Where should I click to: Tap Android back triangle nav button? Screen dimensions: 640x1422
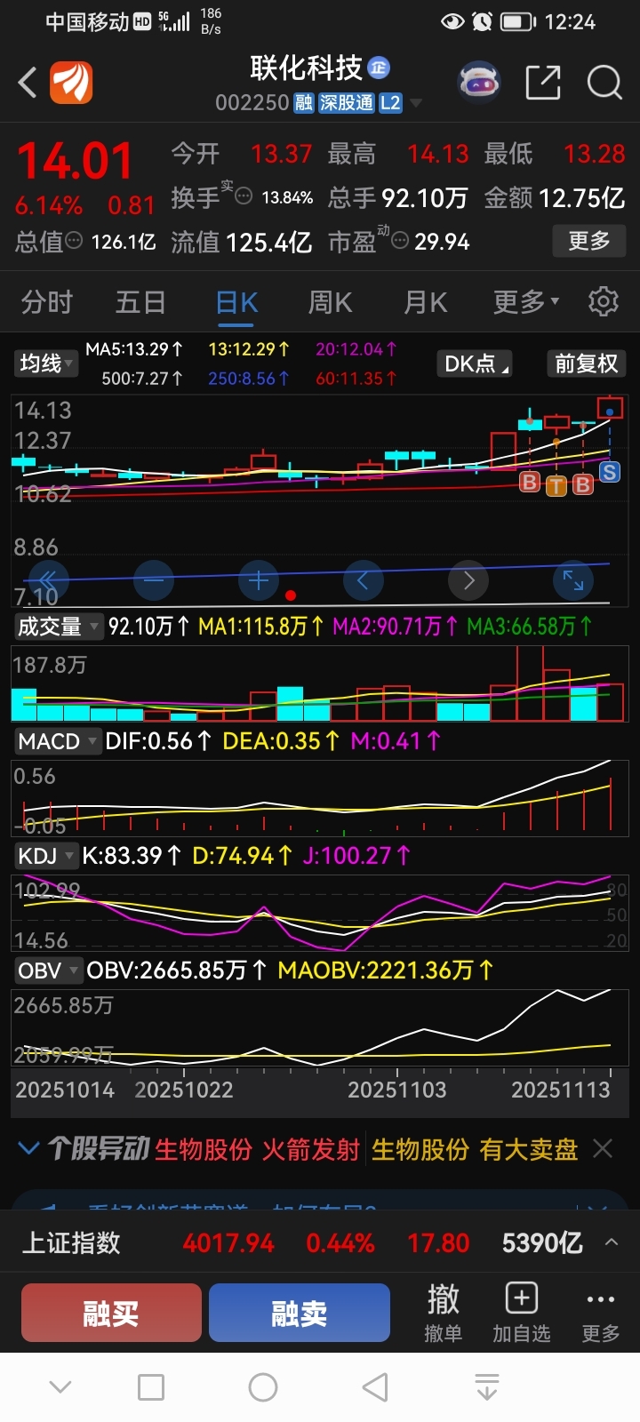(x=375, y=1387)
